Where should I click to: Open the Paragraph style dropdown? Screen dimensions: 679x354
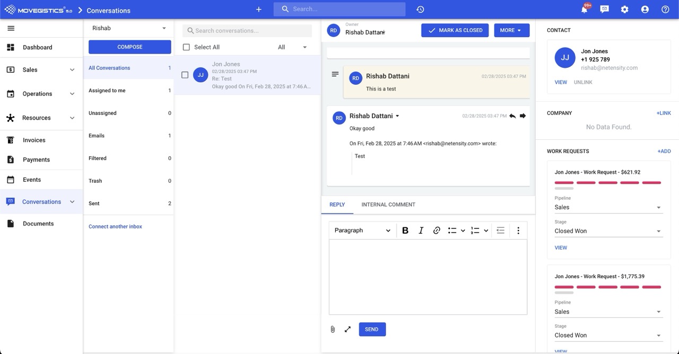point(362,231)
